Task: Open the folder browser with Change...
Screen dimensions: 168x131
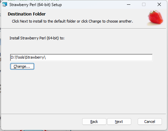Action: click(x=22, y=66)
